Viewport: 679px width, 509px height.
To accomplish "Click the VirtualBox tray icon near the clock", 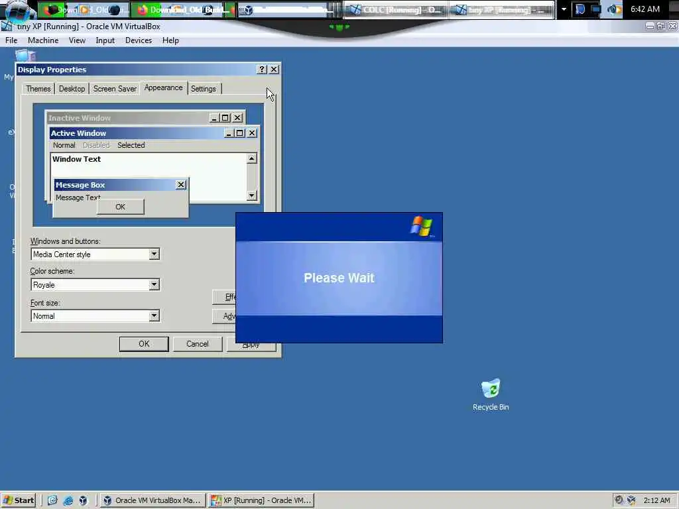I will pyautogui.click(x=631, y=500).
